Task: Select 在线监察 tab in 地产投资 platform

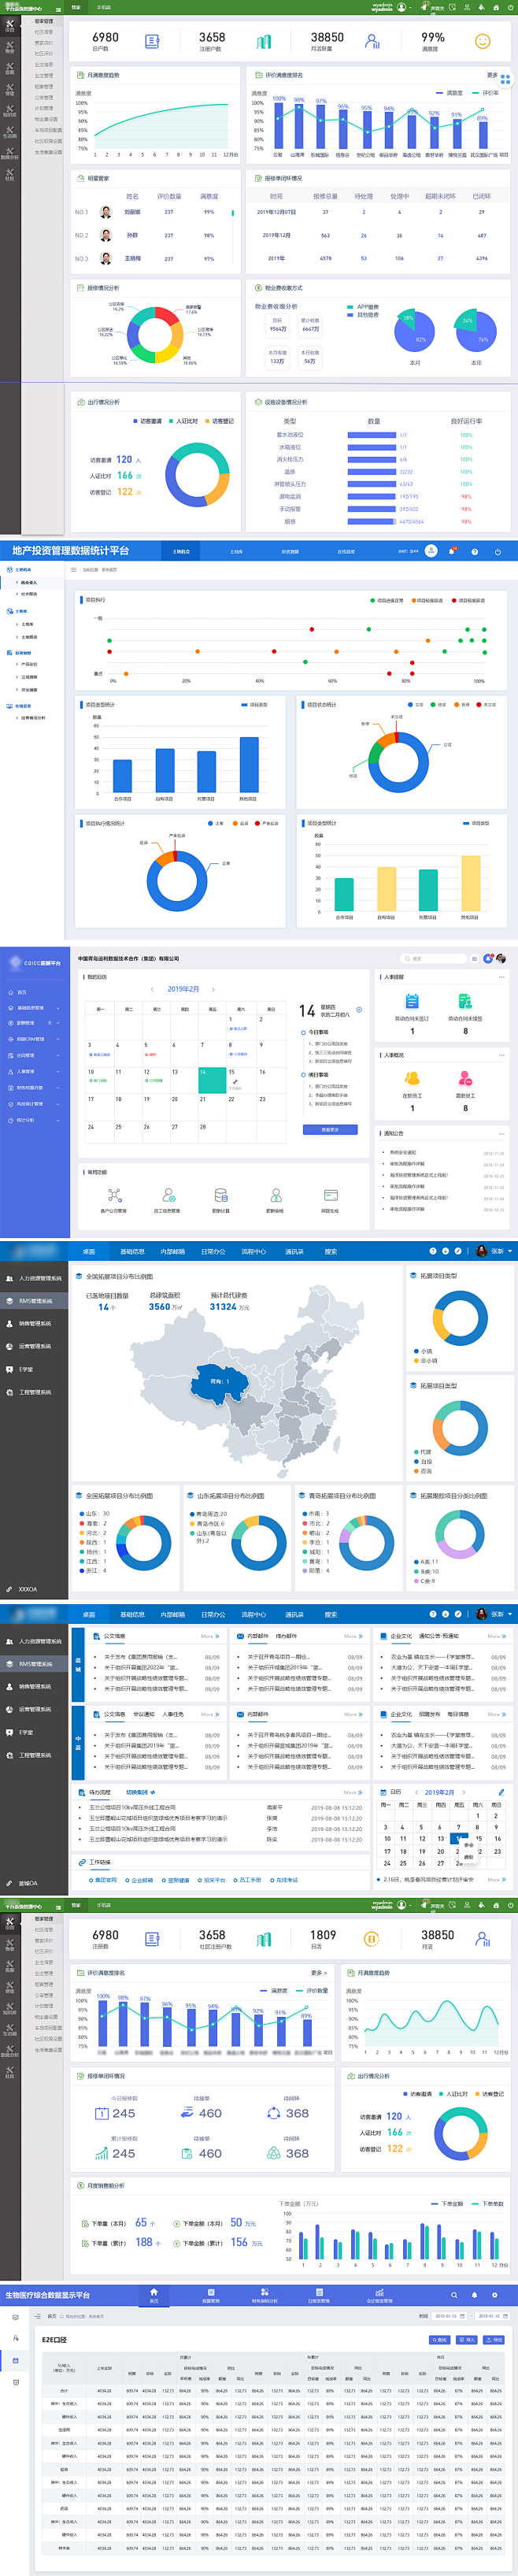Action: [x=345, y=551]
